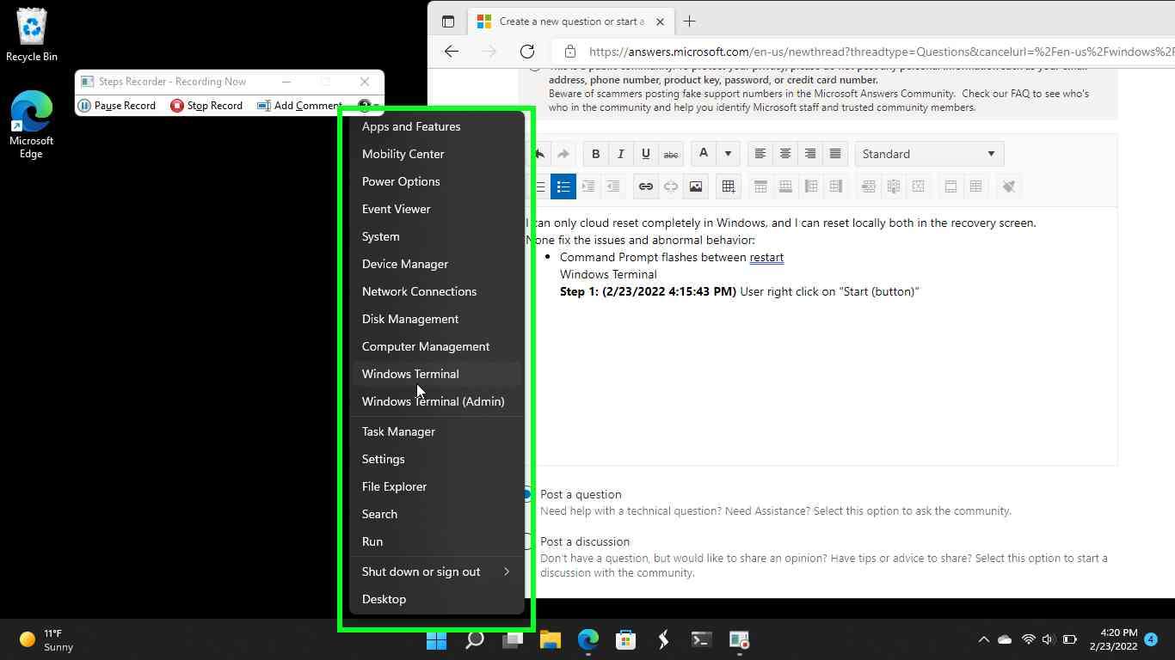Apply strikethrough formatting
1175x660 pixels.
[671, 154]
